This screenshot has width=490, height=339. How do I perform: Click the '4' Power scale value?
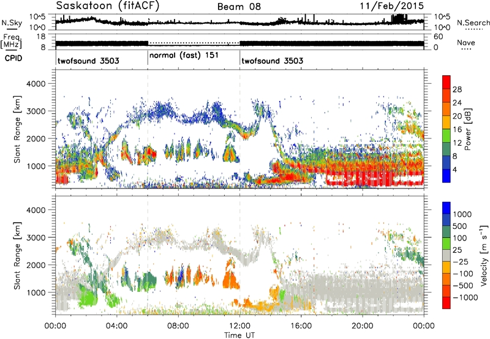coord(455,169)
